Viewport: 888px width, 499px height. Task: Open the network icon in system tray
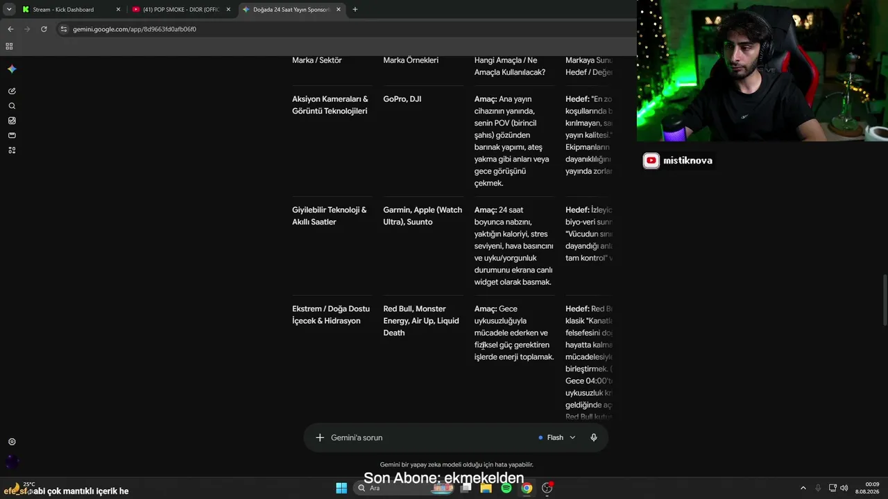point(832,488)
